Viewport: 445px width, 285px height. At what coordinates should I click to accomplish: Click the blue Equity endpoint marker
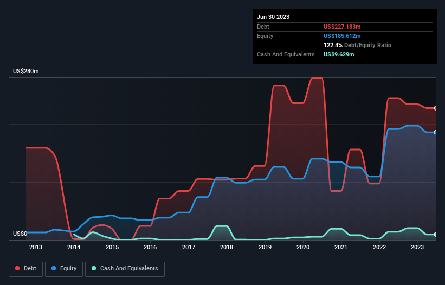pos(436,132)
